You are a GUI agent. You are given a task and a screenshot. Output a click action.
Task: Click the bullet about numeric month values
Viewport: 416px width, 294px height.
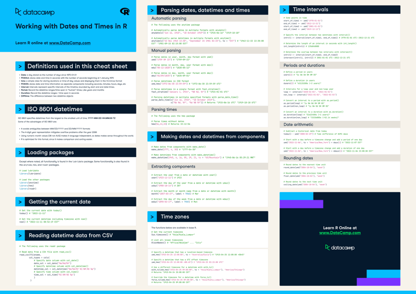pos(77,135)
